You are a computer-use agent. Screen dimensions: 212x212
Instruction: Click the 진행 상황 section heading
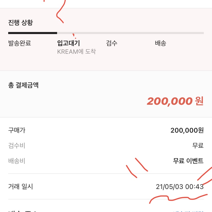click(x=20, y=23)
